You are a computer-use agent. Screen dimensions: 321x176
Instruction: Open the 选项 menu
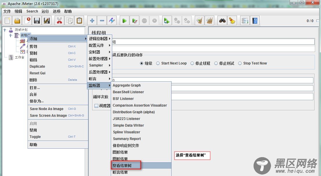(56, 11)
